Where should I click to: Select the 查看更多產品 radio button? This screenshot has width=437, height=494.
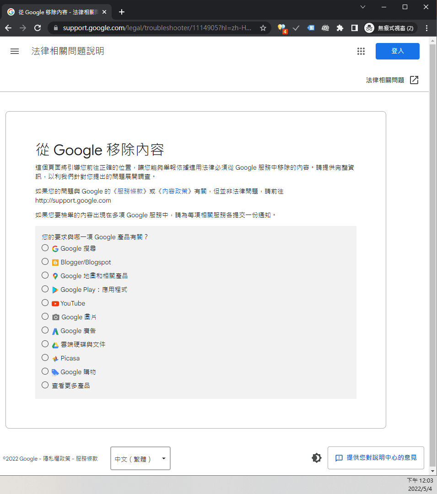click(45, 385)
